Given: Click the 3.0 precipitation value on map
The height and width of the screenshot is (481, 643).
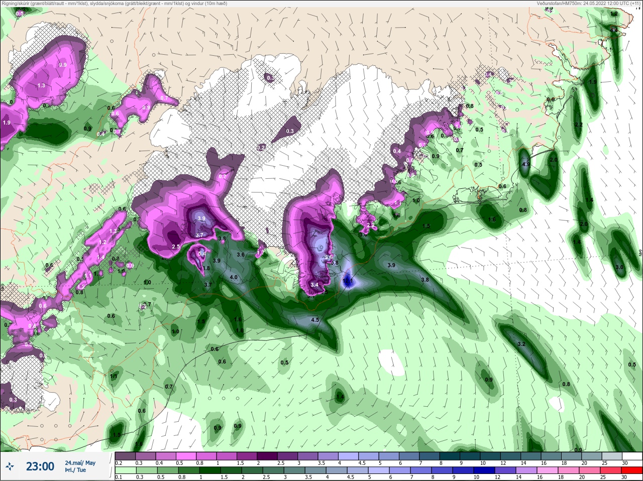Looking at the screenshot, I should pos(619,268).
